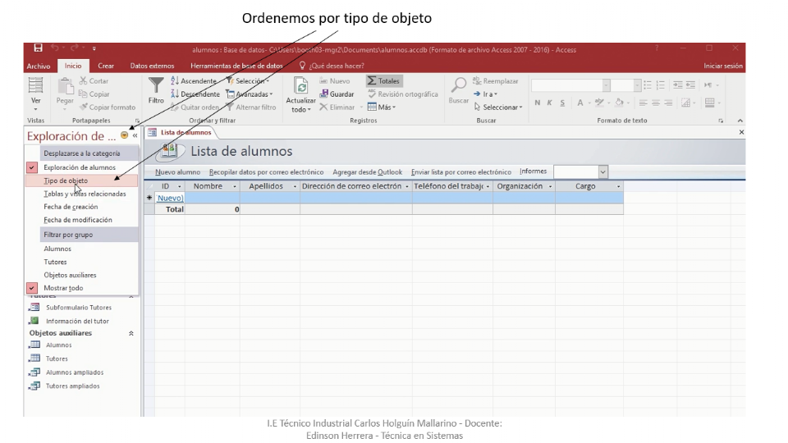Switch to the Crear ribbon tab

point(106,66)
